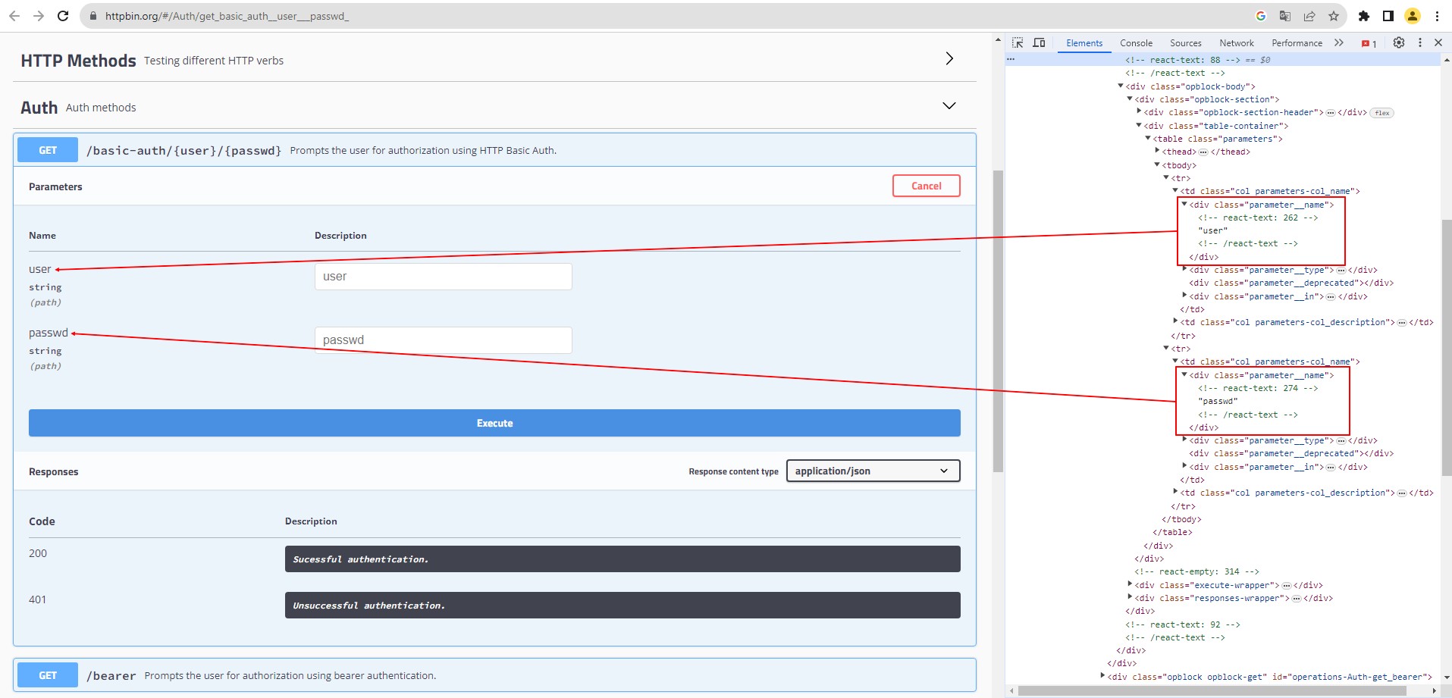Cancel the try-it-out parameters

pyautogui.click(x=926, y=186)
